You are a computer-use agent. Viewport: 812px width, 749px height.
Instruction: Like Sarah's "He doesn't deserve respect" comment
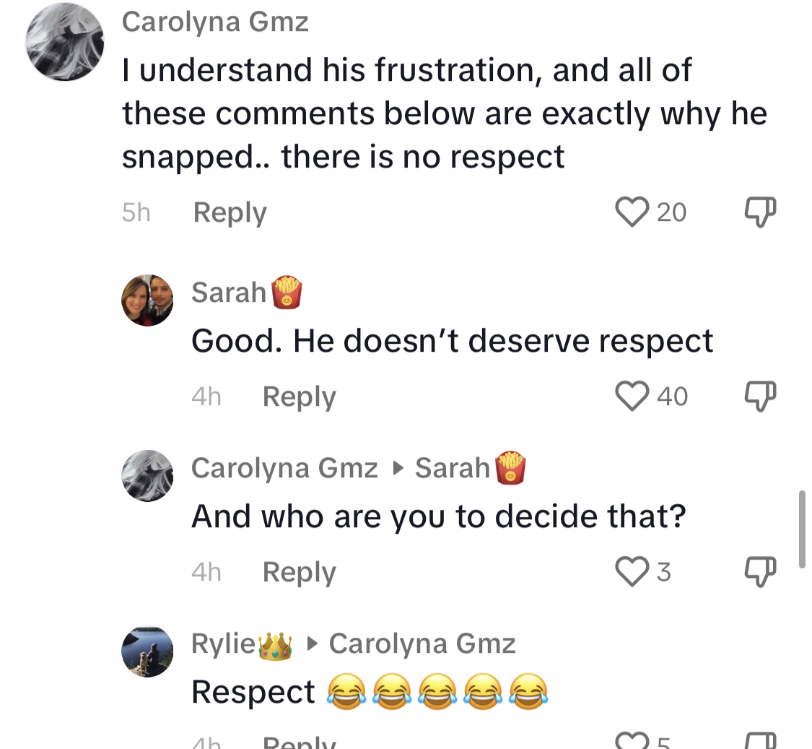click(x=632, y=397)
